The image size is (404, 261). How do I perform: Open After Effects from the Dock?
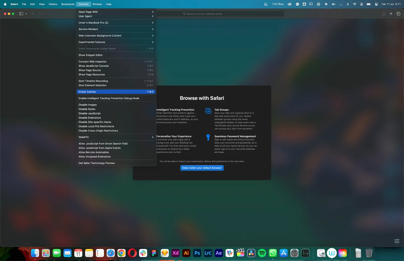(x=219, y=253)
